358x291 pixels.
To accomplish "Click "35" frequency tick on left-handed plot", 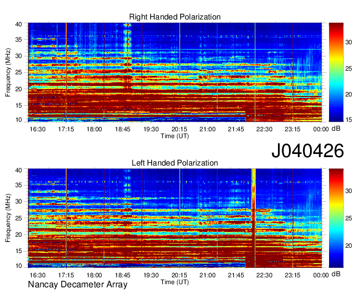I will (18, 185).
